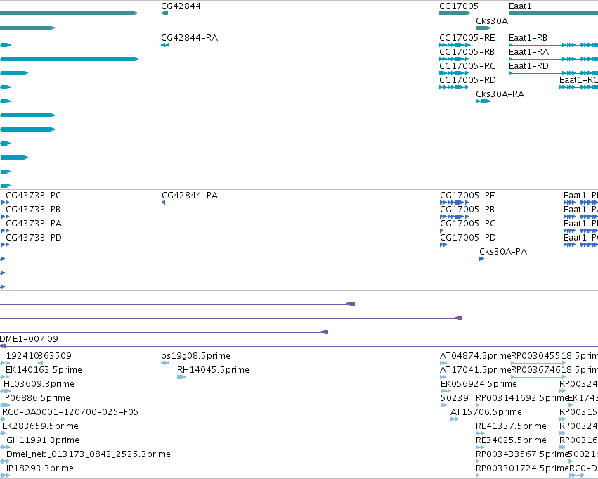Click the CG17005-RC transcript label
The width and height of the screenshot is (598, 479).
coord(467,66)
